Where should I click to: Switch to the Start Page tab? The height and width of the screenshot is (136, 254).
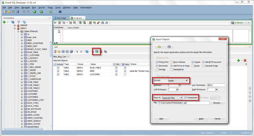click(61, 18)
